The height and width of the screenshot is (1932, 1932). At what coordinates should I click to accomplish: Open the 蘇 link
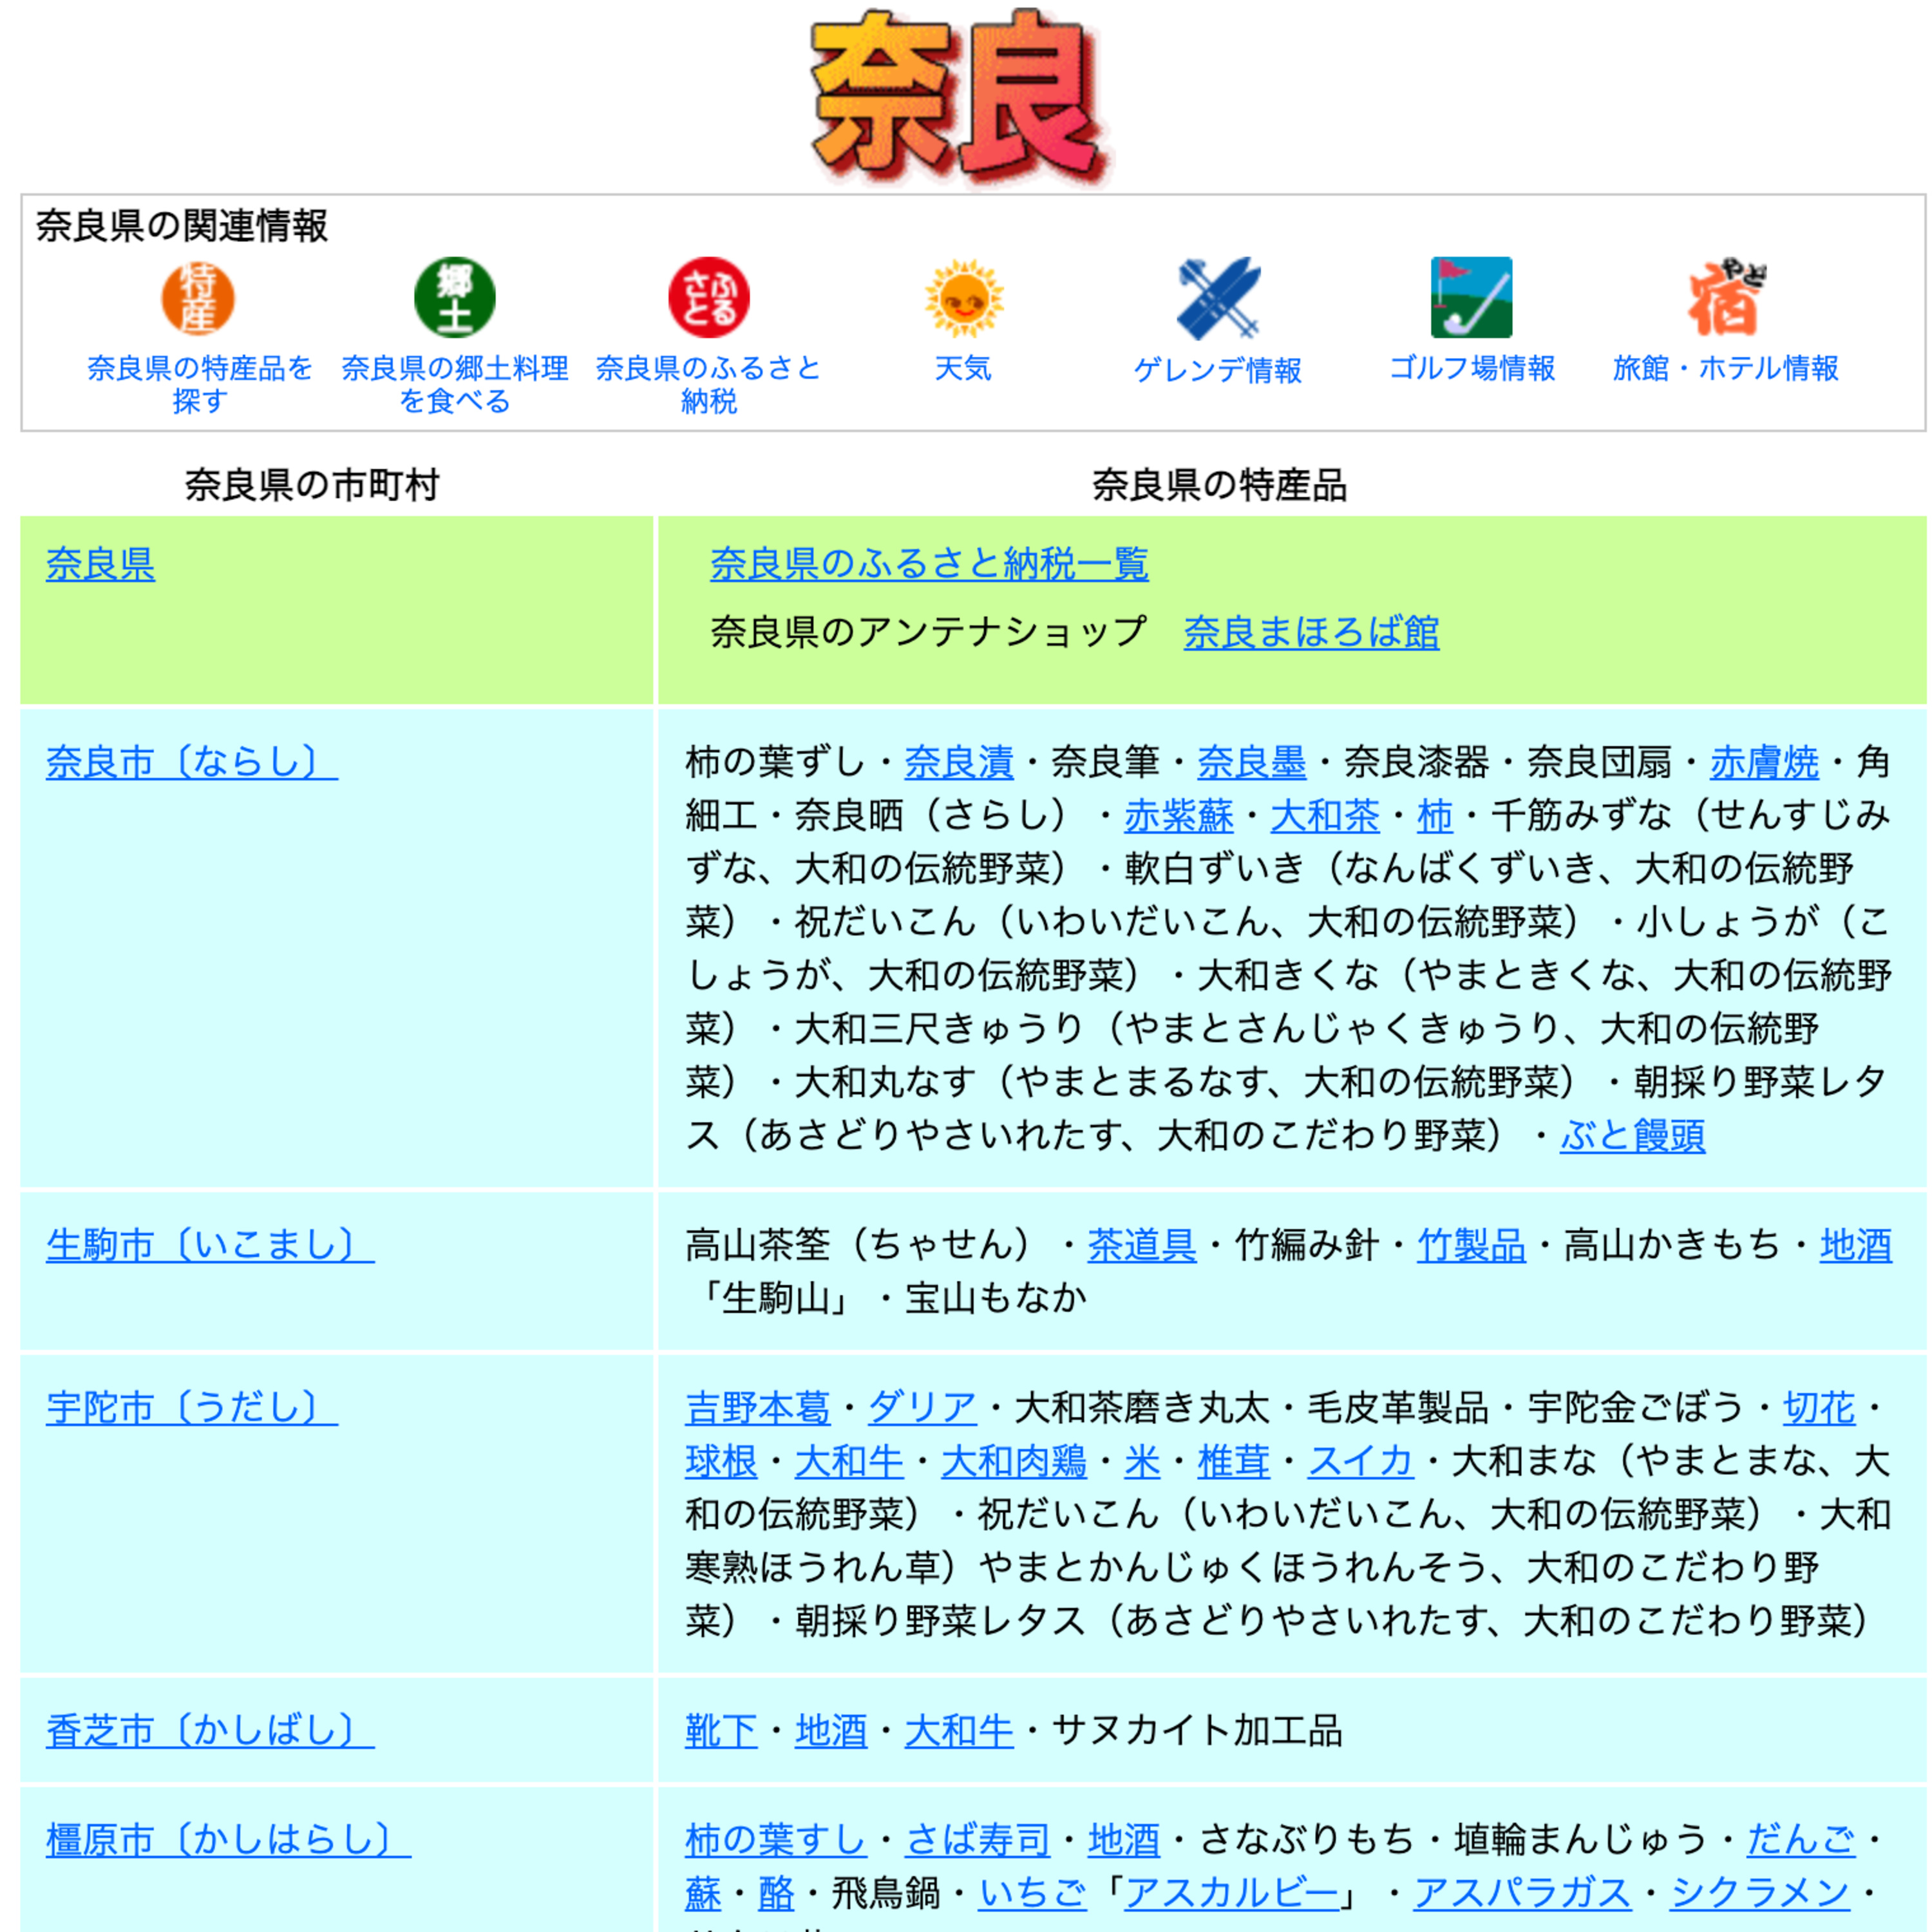click(x=703, y=1894)
